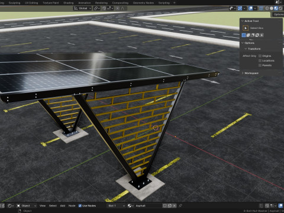Choose Invert existing selection mode
The height and width of the screenshot is (213, 284).
pos(257,35)
